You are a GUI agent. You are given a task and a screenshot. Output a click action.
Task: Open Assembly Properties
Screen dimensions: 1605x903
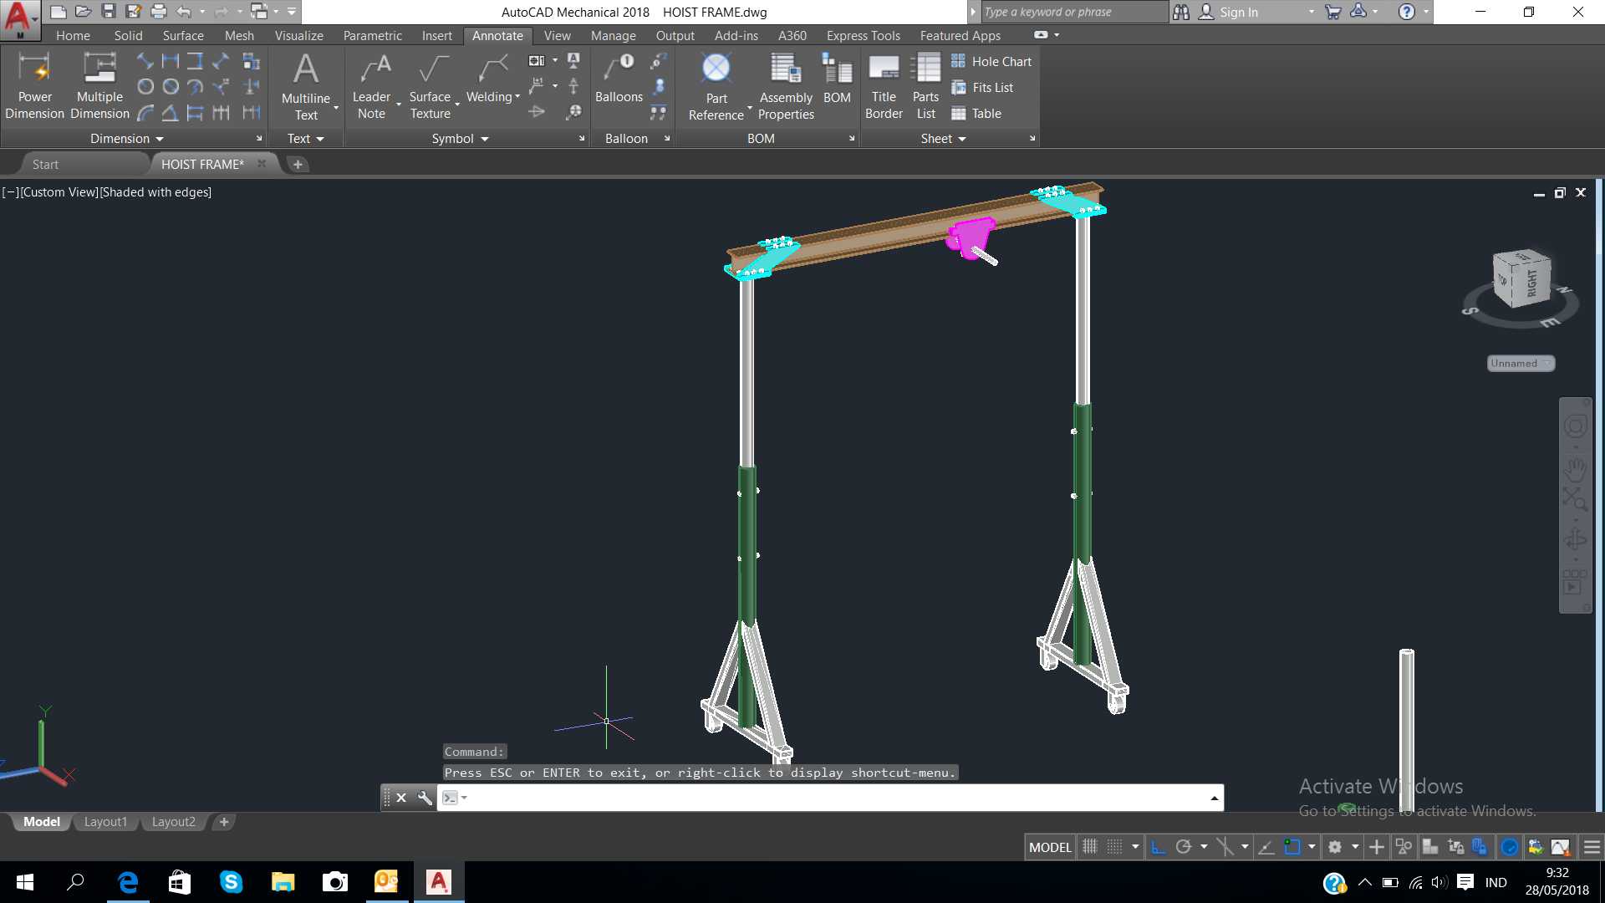tap(786, 86)
